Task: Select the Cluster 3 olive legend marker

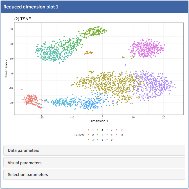Action: 89,140
